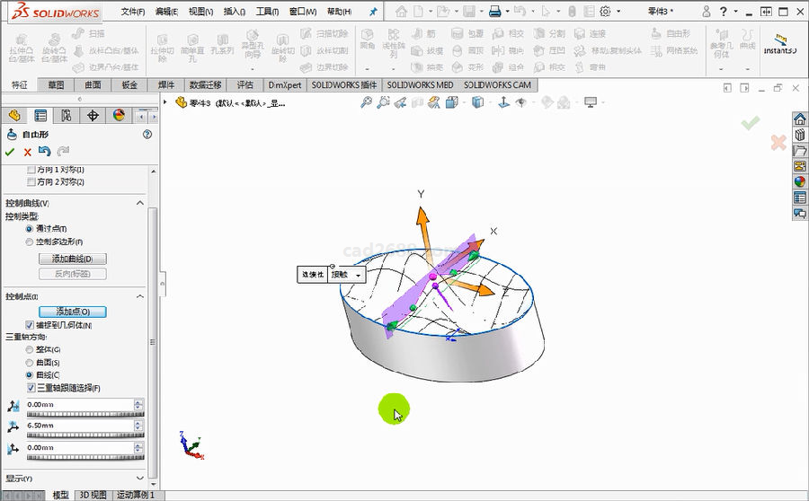Viewport: 809px width, 501px height.
Task: Click the add curve (添加曲线) button
Action: click(x=72, y=259)
